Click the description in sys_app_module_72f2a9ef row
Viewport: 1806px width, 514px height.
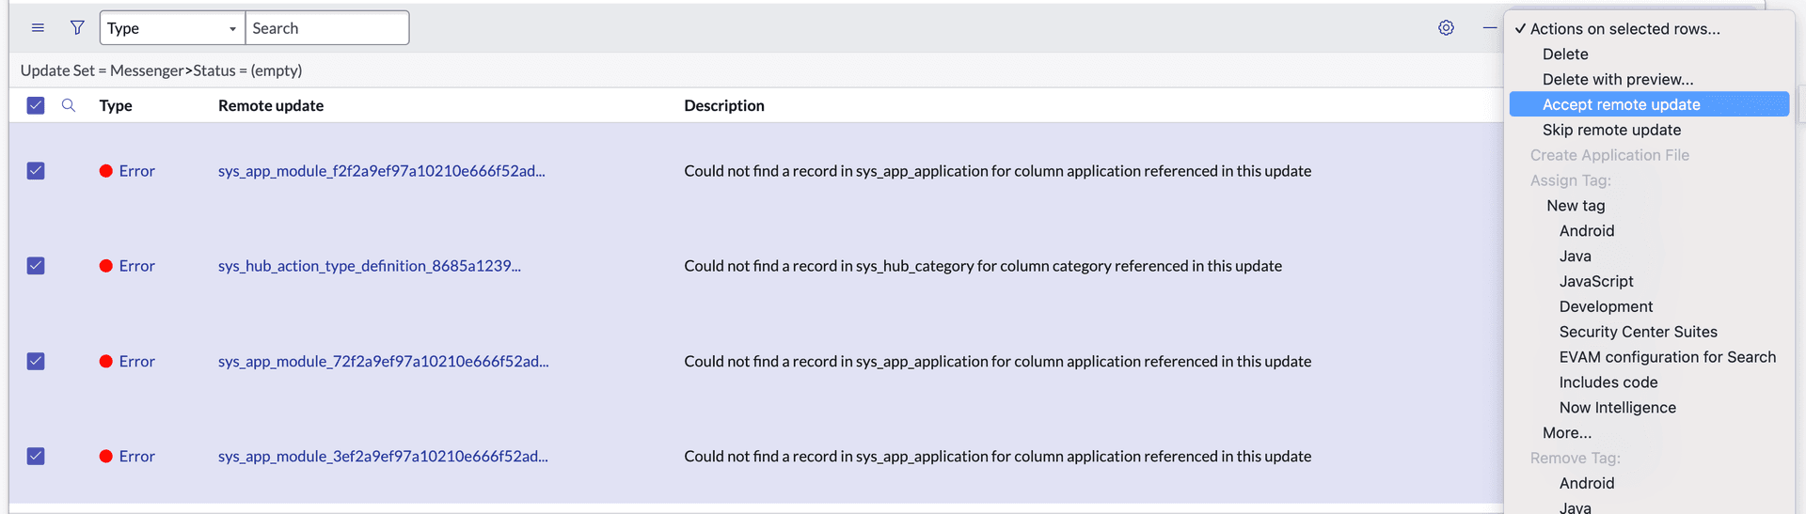[x=997, y=361]
